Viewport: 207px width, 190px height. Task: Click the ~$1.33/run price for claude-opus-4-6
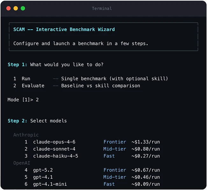(146, 142)
